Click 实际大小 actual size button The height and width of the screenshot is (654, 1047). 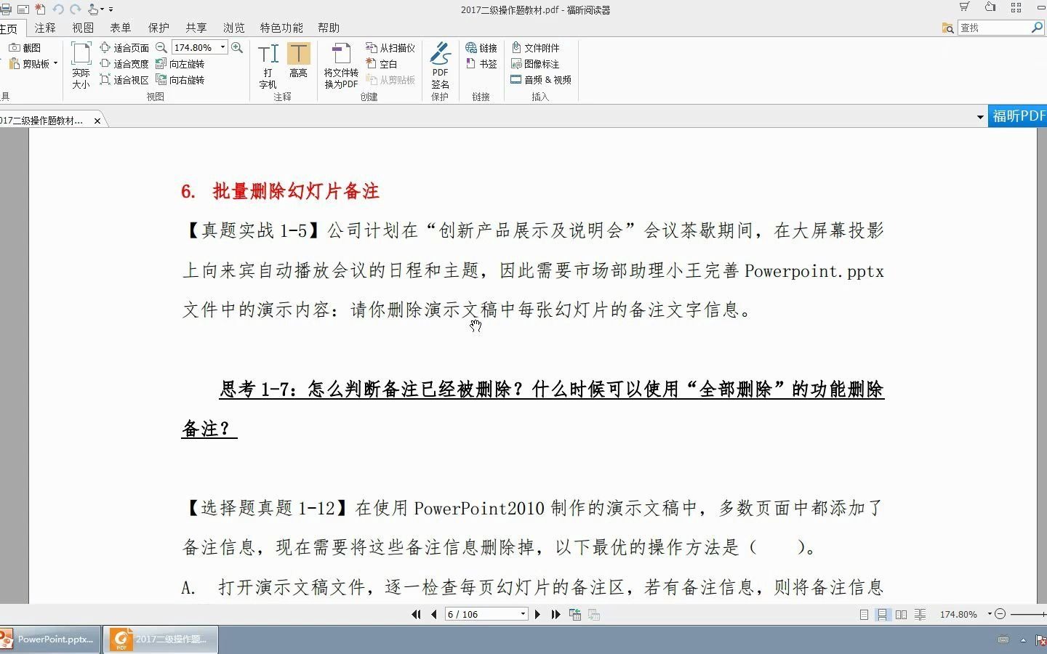(x=81, y=65)
